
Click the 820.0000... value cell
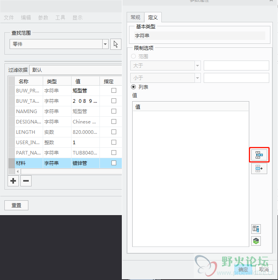[85, 132]
